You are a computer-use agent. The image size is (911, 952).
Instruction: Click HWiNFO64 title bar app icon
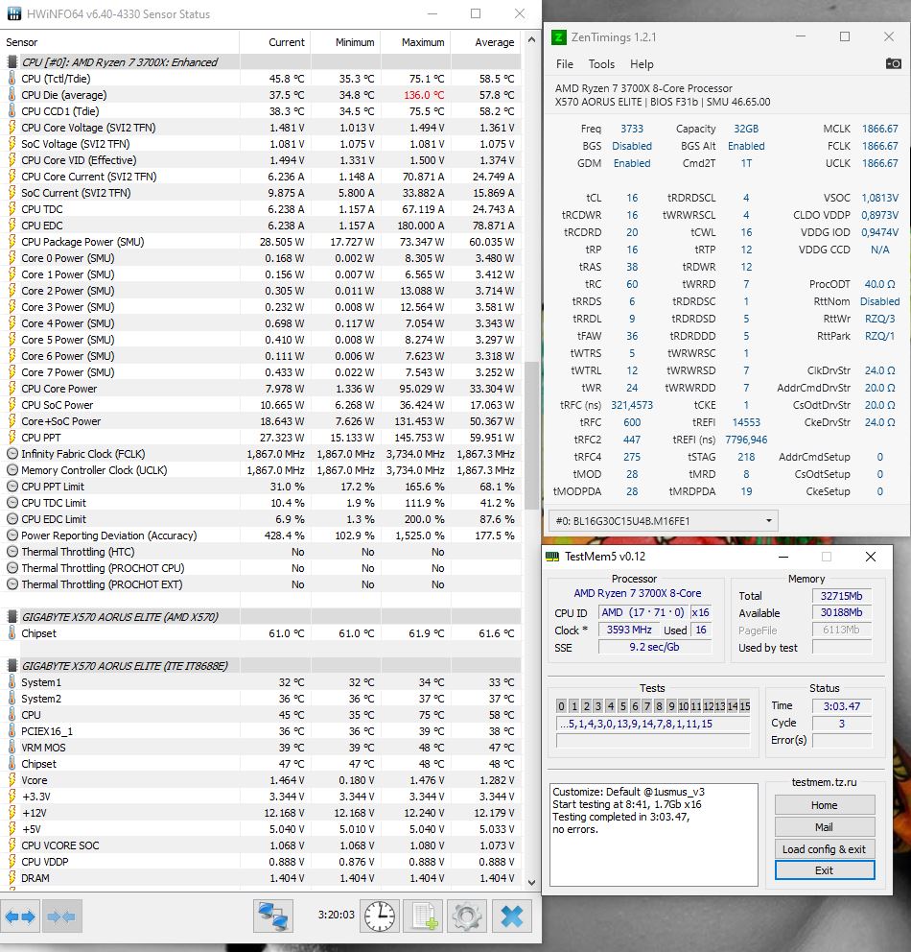tap(12, 13)
